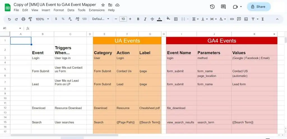Viewport: 287px width, 139px height.
Task: Open the Help menu
Action: tap(111, 10)
